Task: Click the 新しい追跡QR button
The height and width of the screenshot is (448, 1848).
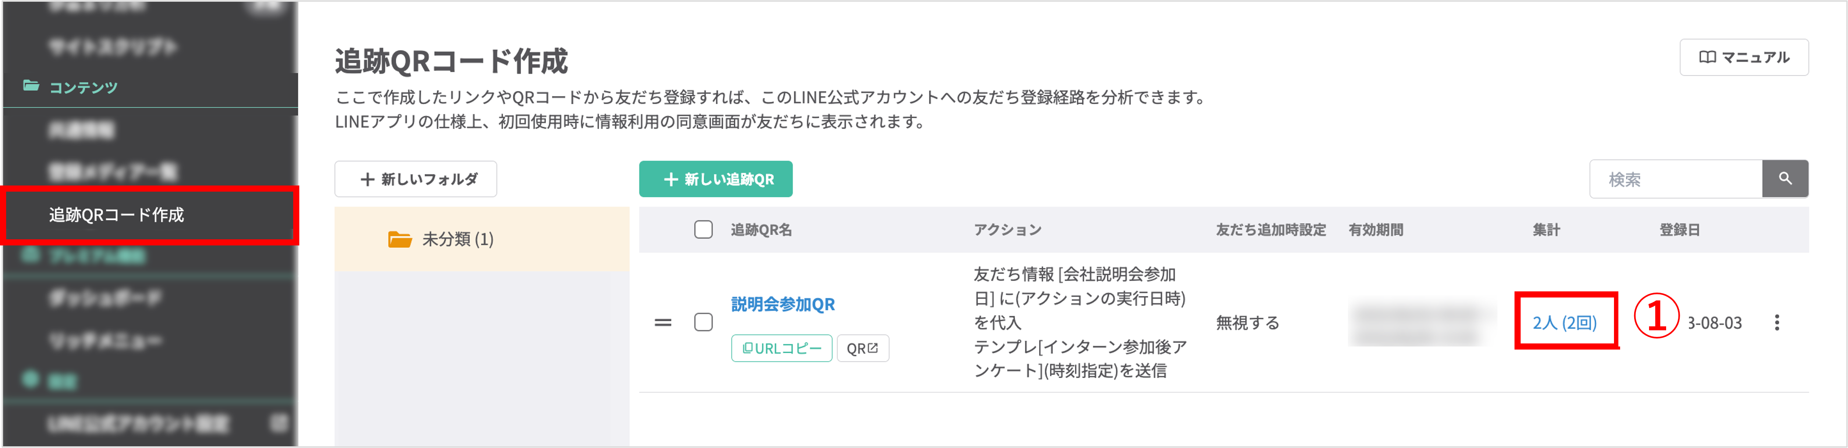Action: [x=716, y=179]
